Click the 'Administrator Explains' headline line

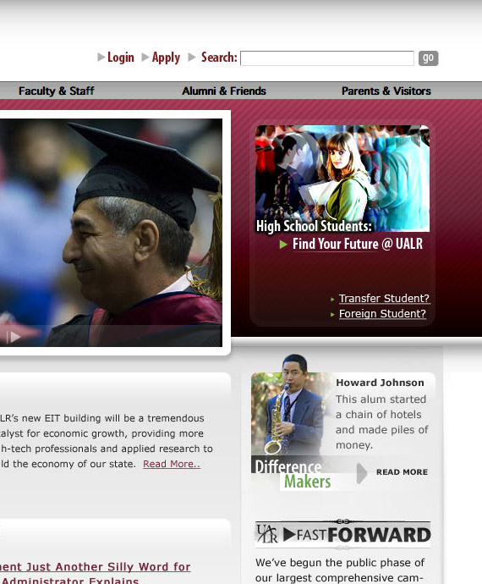click(x=69, y=581)
